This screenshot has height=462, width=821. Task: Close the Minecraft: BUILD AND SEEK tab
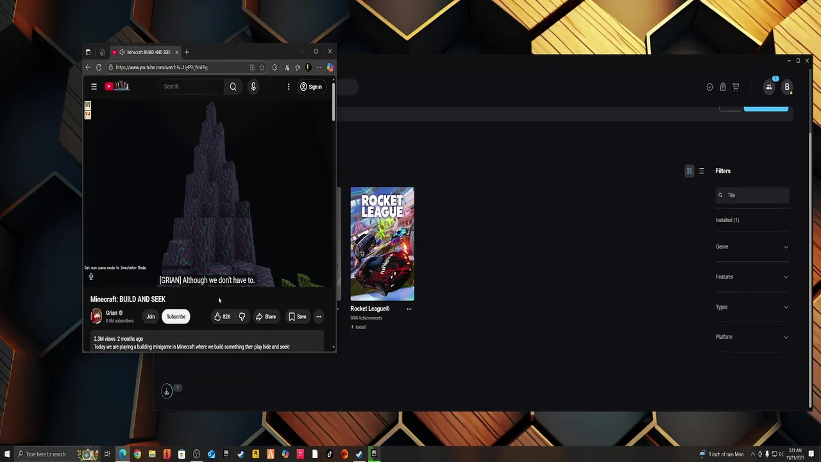tap(176, 52)
